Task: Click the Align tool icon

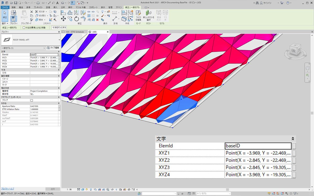Action: click(63, 12)
